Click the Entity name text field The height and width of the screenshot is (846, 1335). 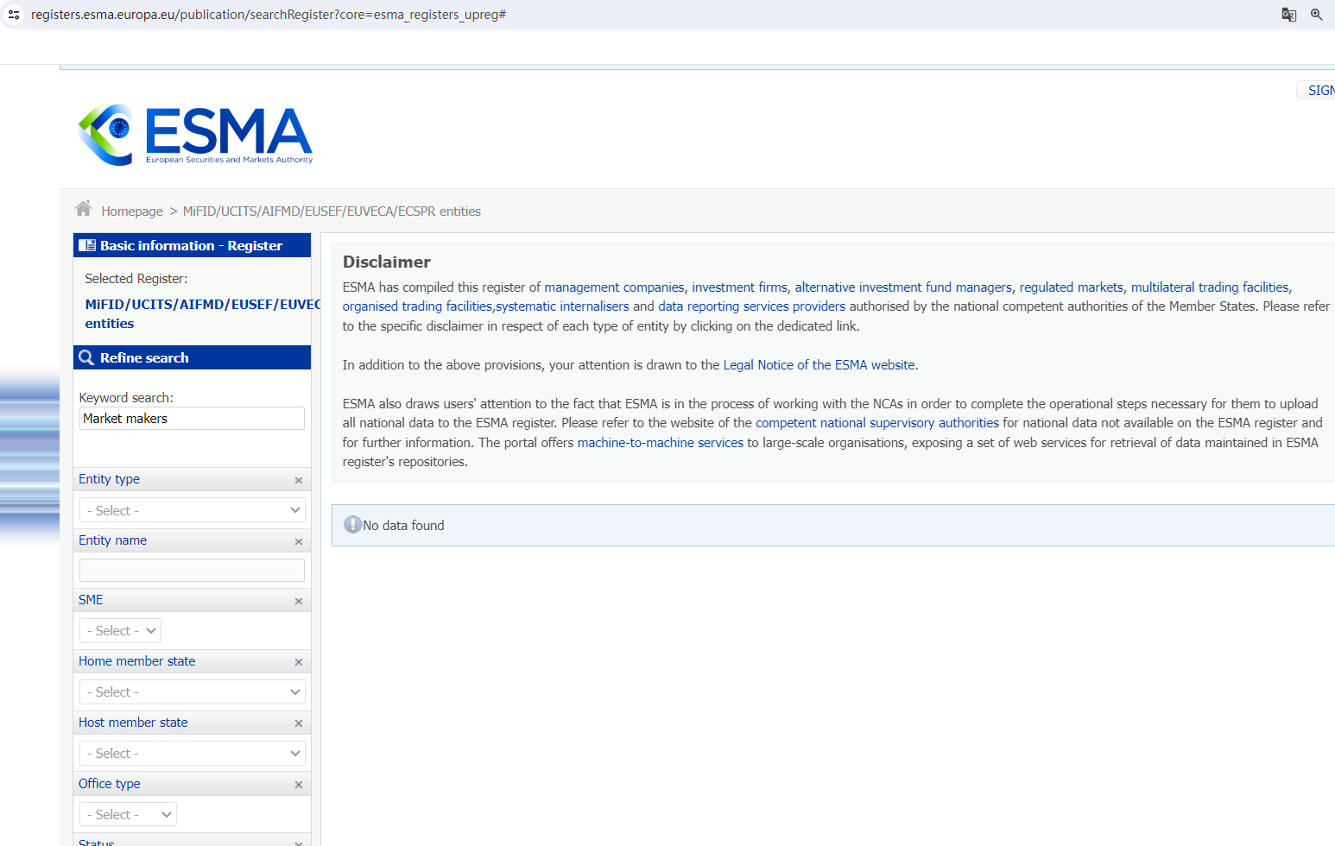tap(192, 570)
